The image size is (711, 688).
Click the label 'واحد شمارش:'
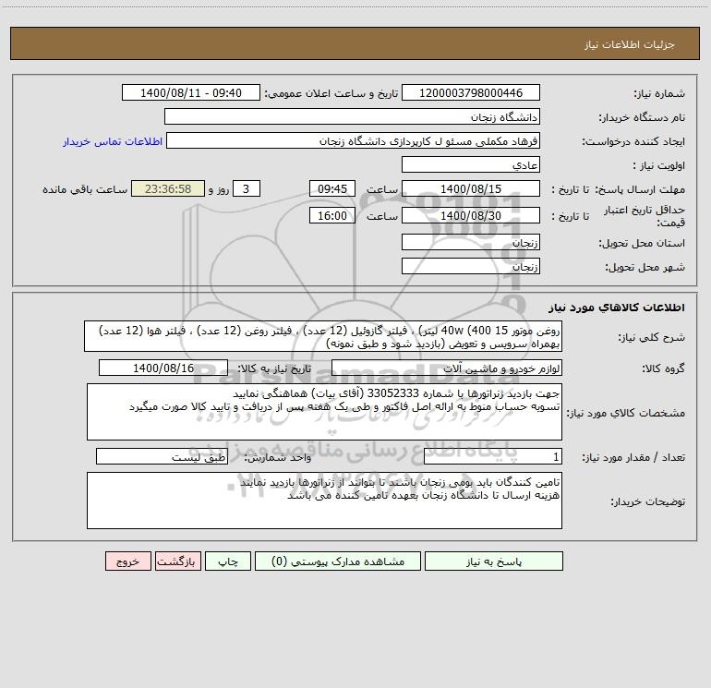click(x=278, y=458)
